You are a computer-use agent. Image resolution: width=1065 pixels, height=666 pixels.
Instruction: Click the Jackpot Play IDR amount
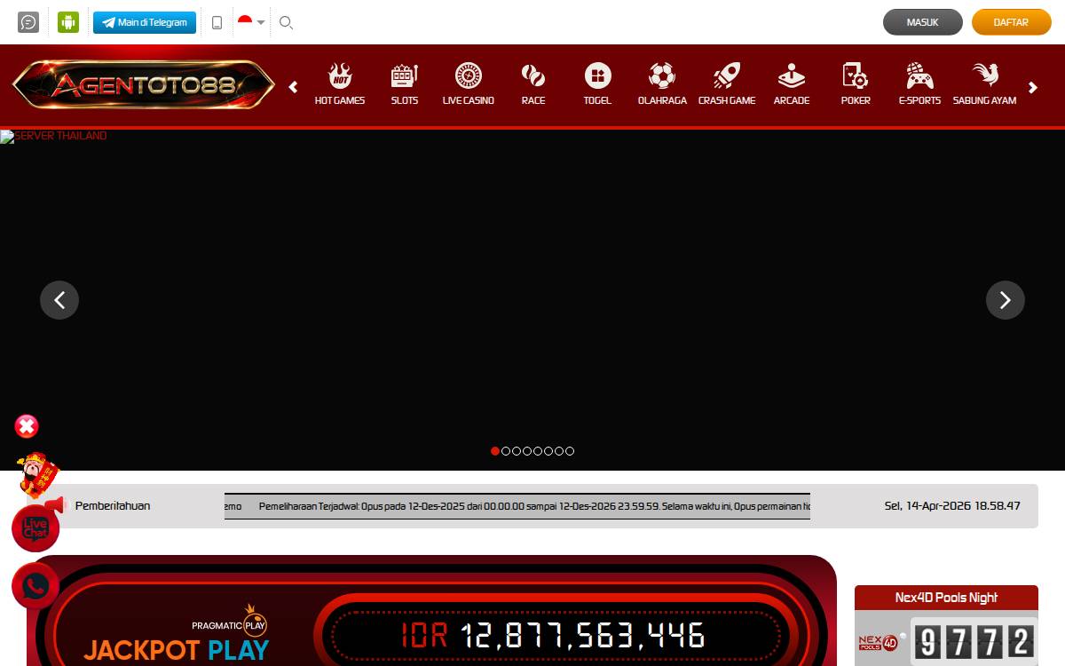click(x=555, y=635)
